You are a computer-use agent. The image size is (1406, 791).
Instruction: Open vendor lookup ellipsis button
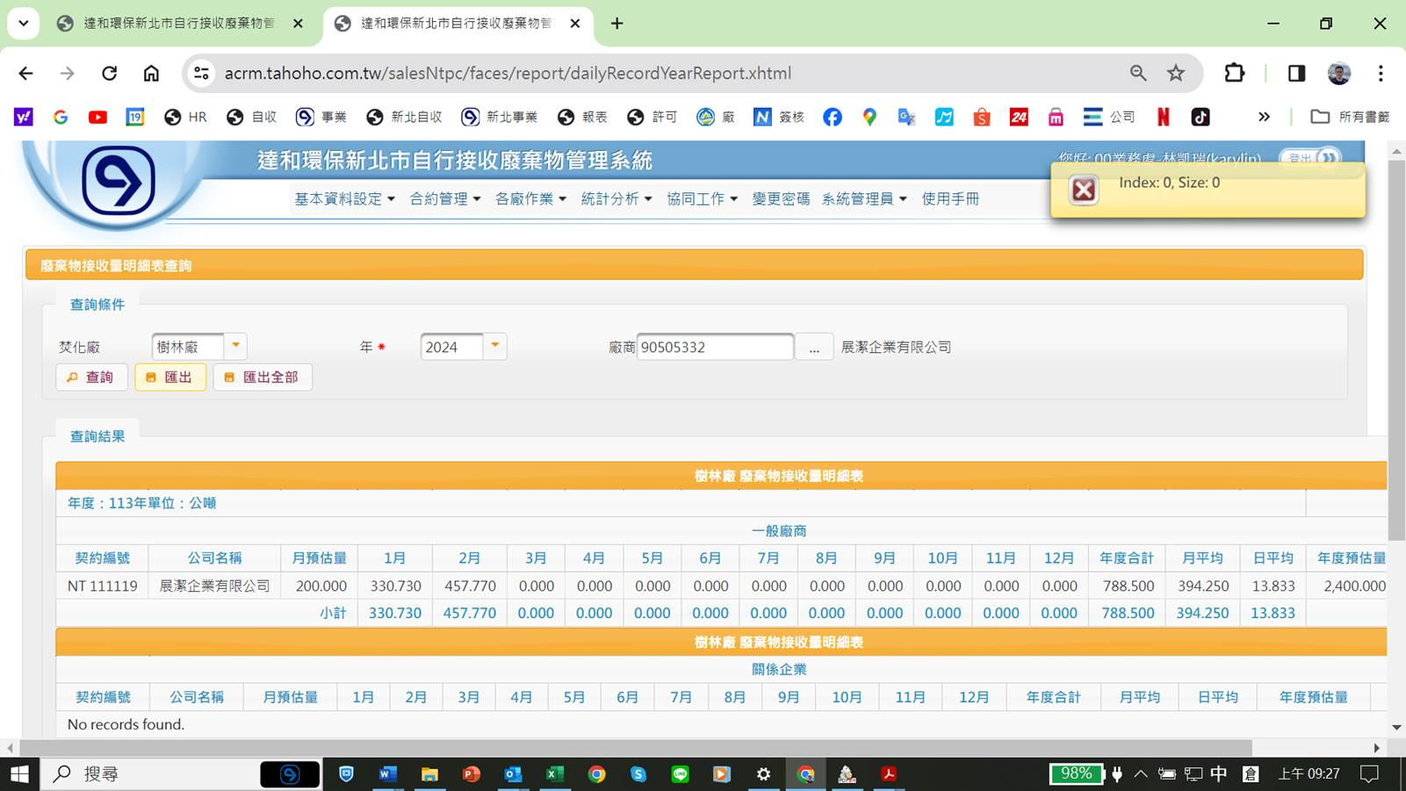coord(814,348)
